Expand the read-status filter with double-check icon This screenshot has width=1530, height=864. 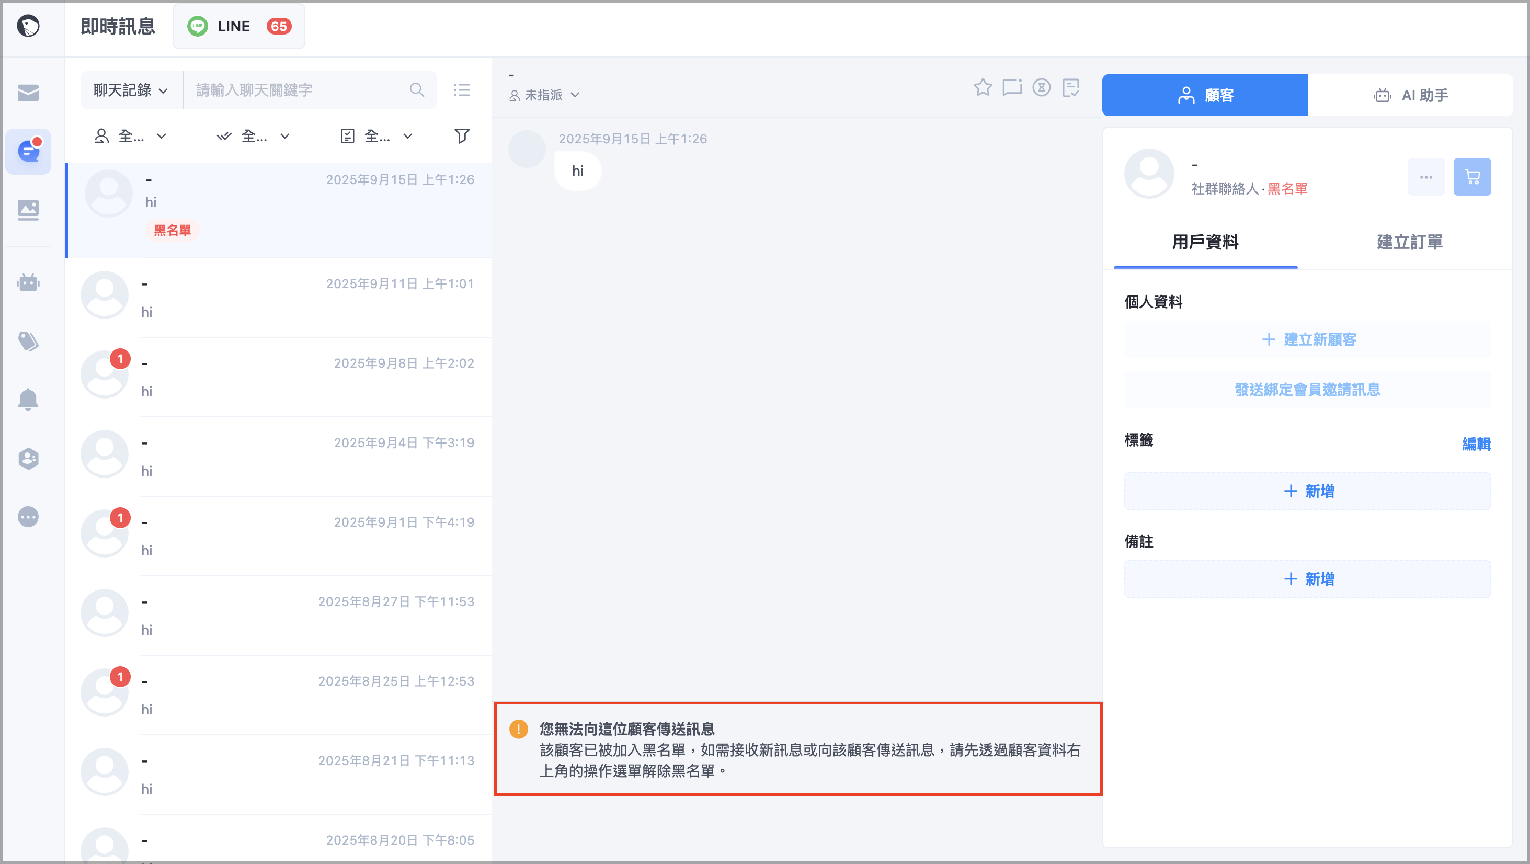(x=254, y=136)
